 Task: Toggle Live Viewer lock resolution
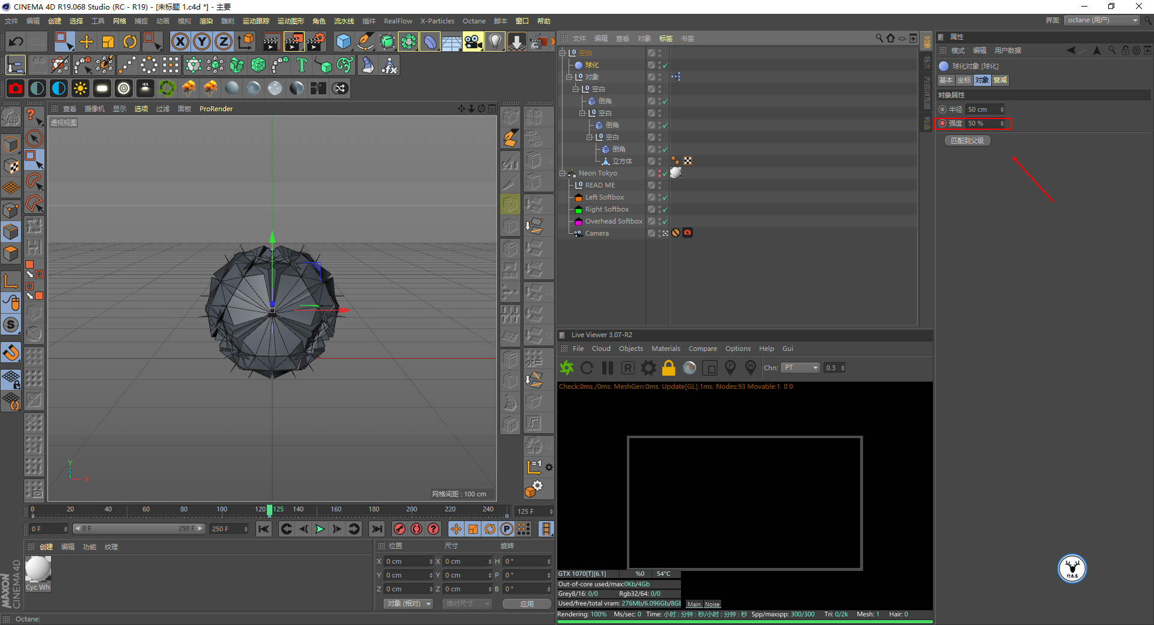pyautogui.click(x=669, y=368)
